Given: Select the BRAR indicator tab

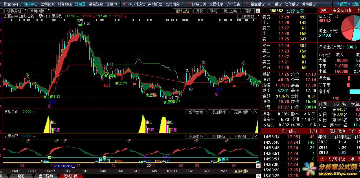Looking at the screenshot, I should 50,171.
